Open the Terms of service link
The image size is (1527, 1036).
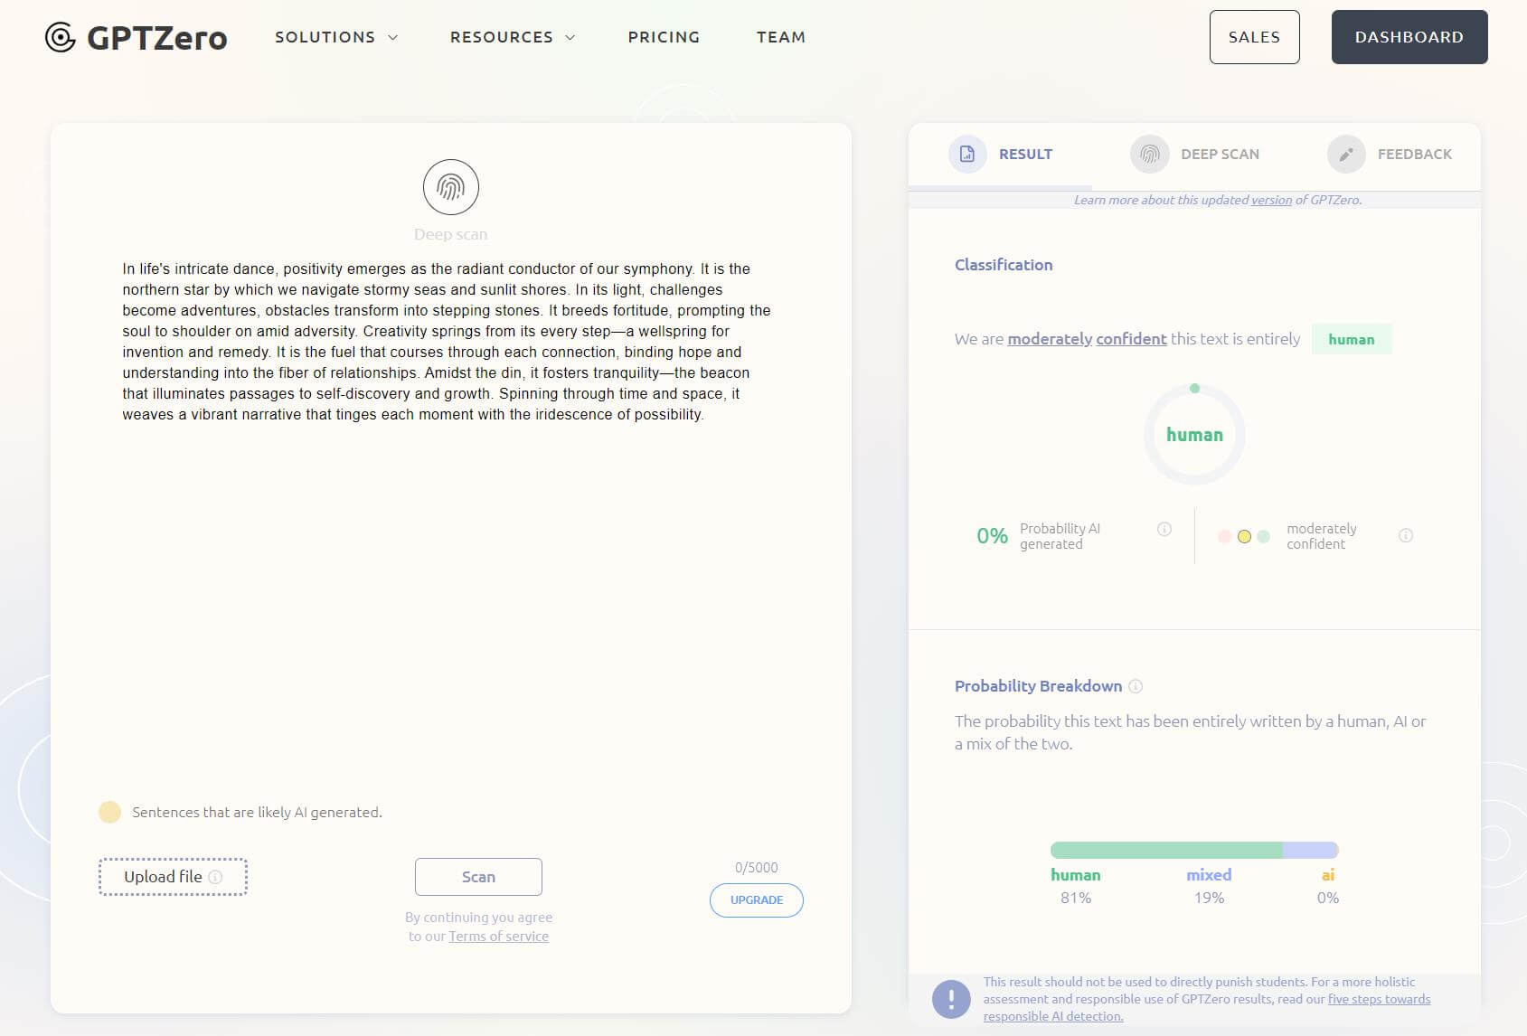click(x=498, y=937)
